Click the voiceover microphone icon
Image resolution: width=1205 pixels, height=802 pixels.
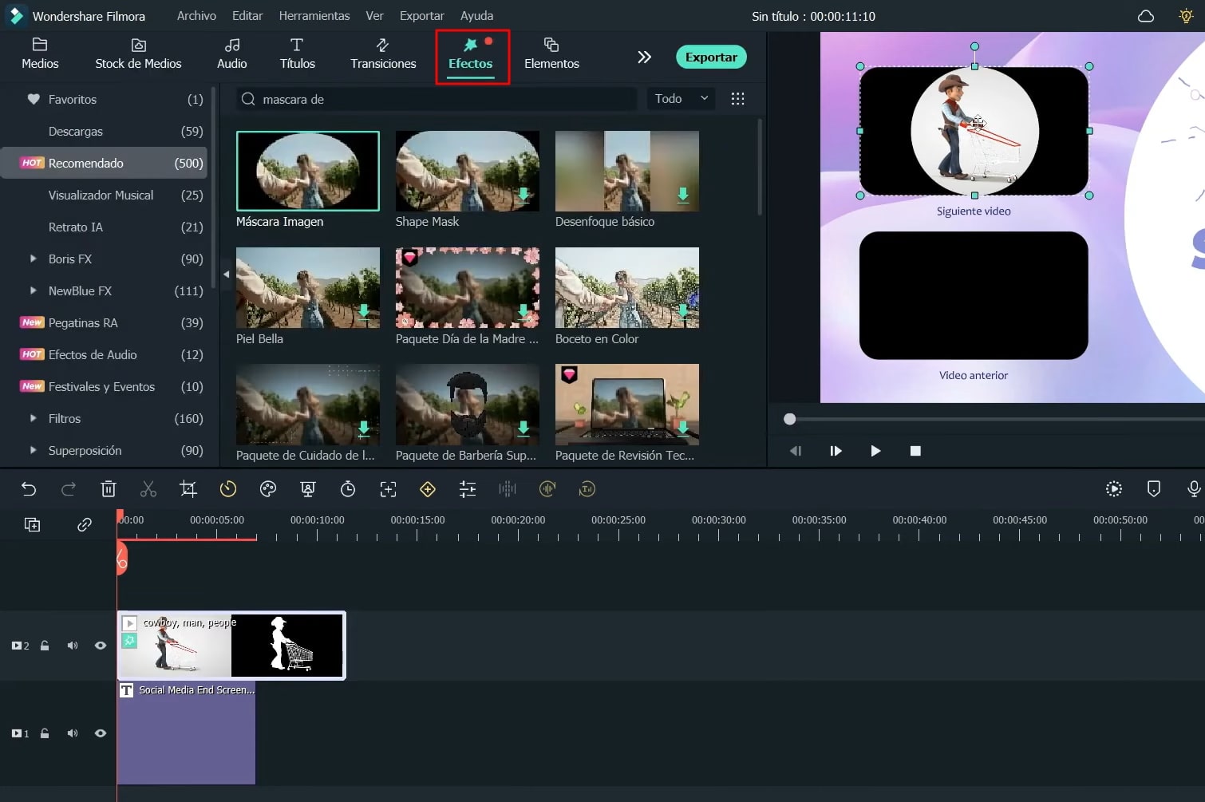pos(1194,489)
